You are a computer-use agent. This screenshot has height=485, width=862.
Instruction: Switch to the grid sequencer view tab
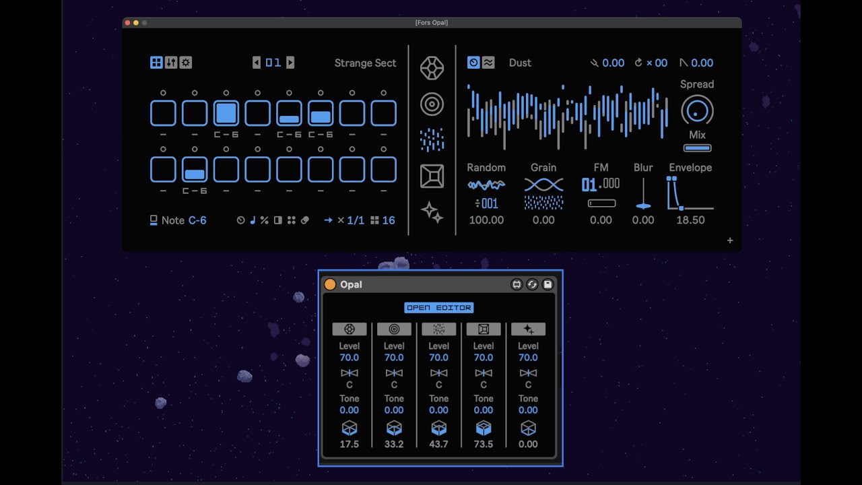point(156,63)
